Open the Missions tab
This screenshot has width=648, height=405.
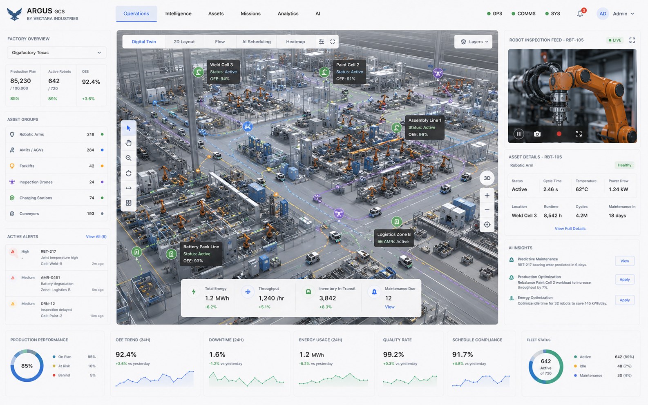click(250, 13)
